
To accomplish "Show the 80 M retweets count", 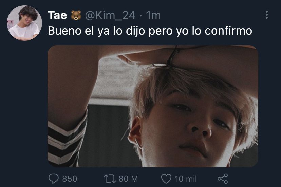I will click(x=128, y=179).
